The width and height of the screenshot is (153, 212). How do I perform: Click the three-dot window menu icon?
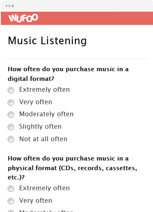[x=10, y=6]
